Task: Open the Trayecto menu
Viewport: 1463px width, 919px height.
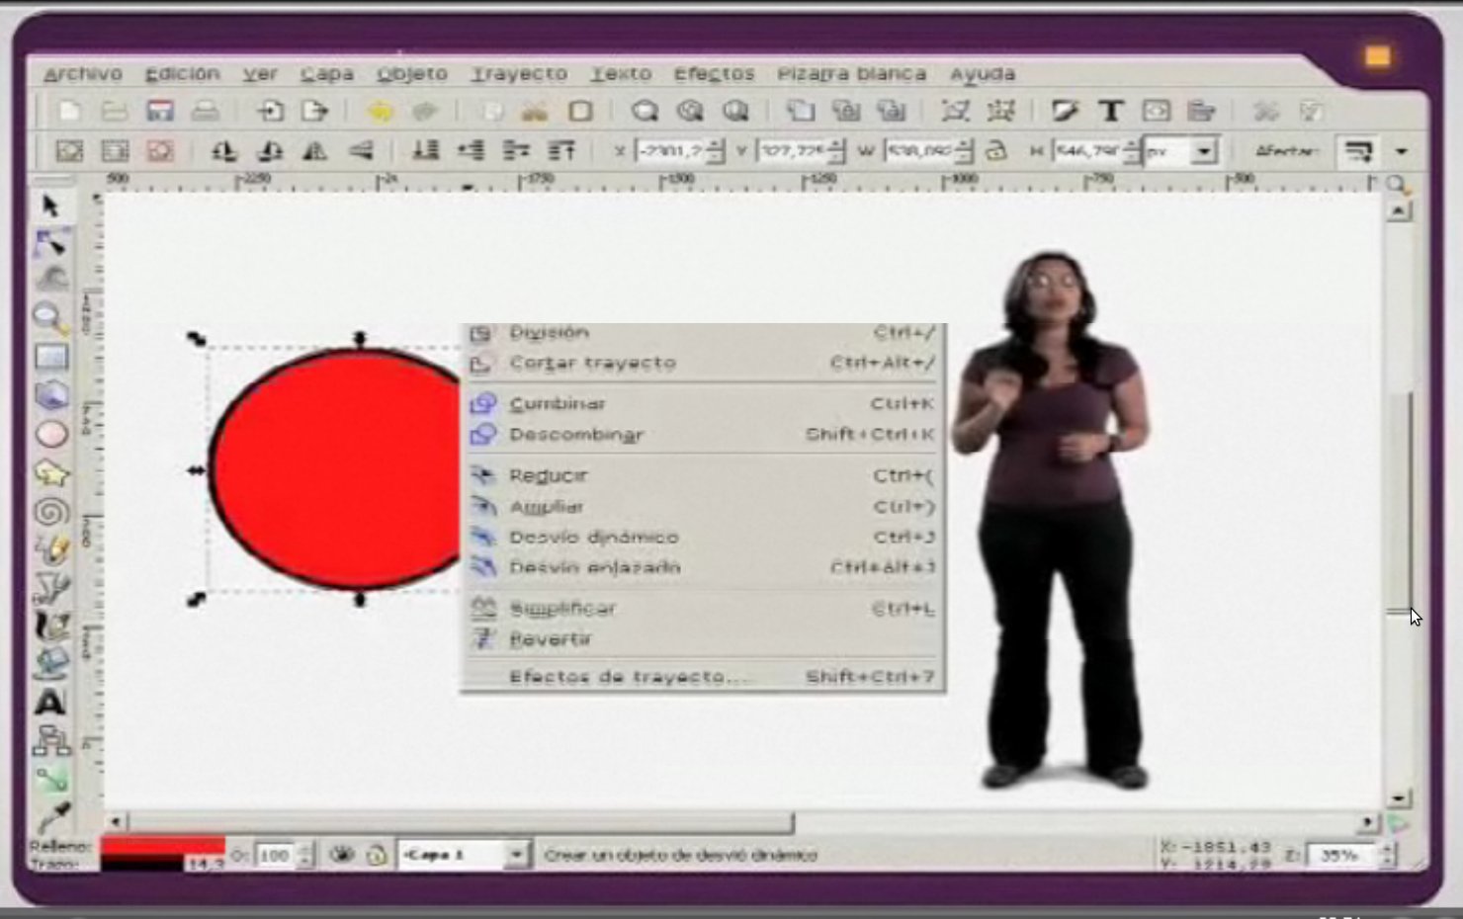Action: click(x=519, y=74)
